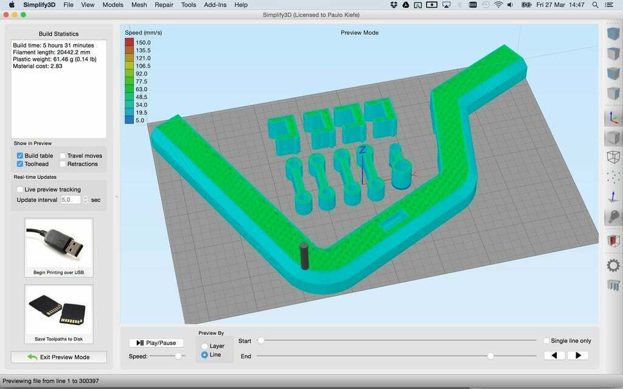Click Begin Printing over USB label
The width and height of the screenshot is (623, 389).
click(59, 272)
